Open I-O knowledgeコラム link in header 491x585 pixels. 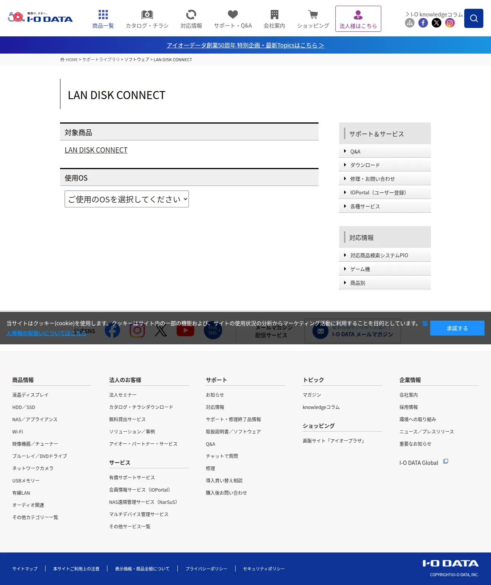434,14
